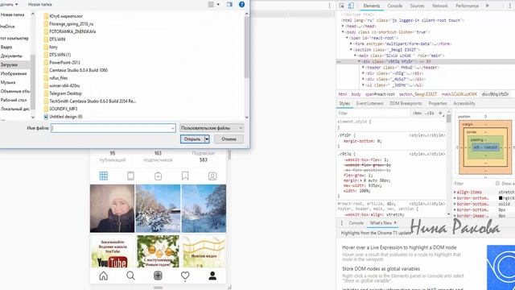Click the new post plus icon in bottom bar
The image size is (515, 290).
[158, 275]
